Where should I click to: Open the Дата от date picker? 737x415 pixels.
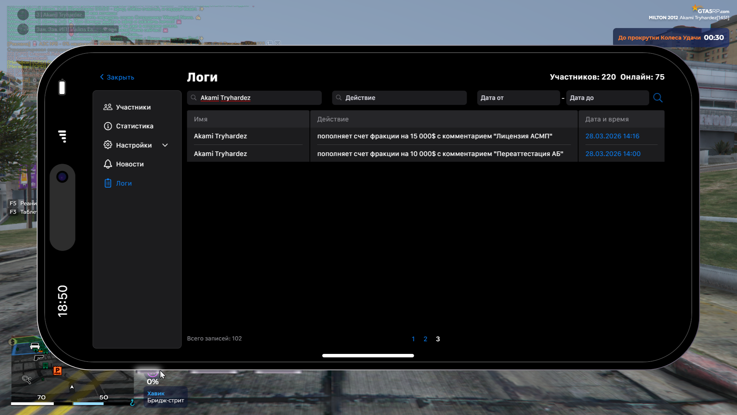(518, 98)
